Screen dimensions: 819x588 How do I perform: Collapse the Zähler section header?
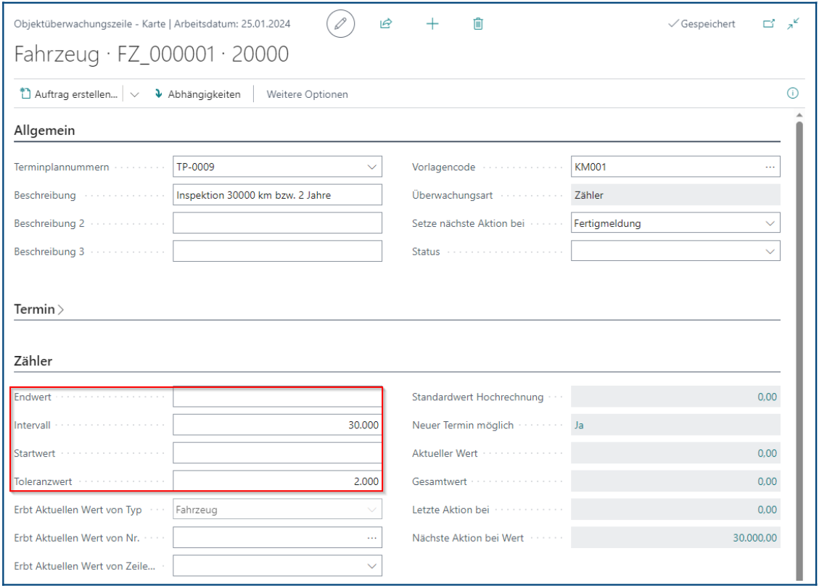click(33, 361)
